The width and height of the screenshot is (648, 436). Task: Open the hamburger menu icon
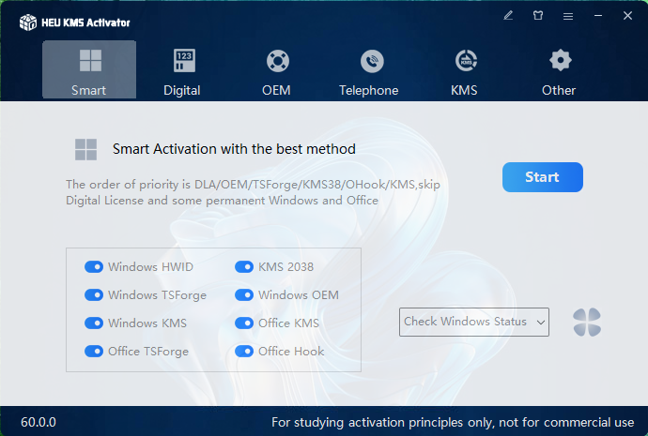(568, 16)
